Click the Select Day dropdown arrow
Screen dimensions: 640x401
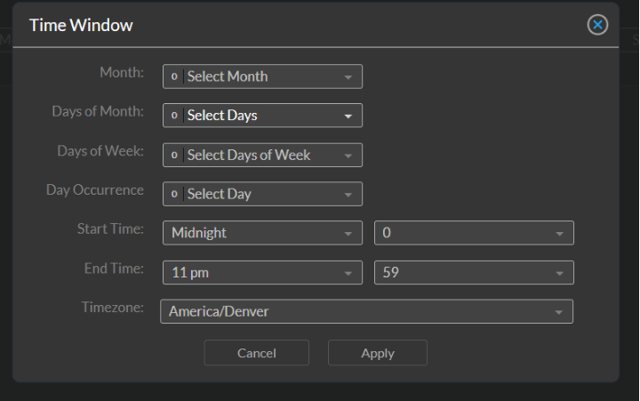[348, 194]
